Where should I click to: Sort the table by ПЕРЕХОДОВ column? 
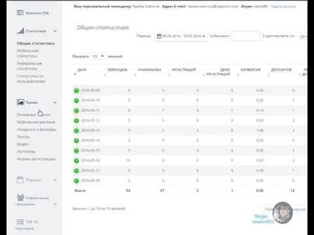(x=117, y=70)
